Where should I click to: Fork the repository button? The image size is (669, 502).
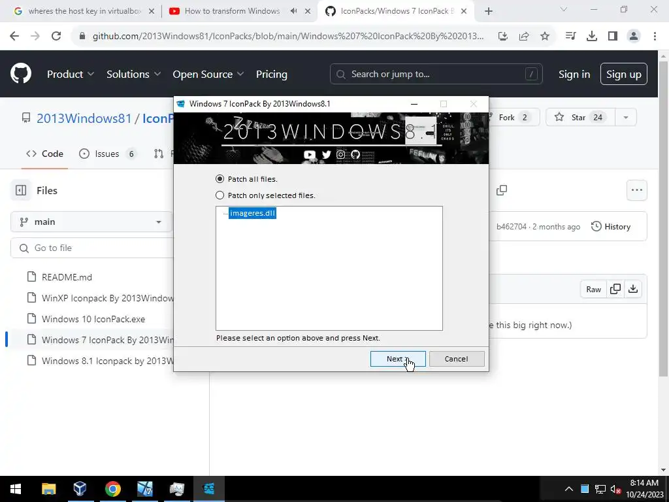coord(514,118)
